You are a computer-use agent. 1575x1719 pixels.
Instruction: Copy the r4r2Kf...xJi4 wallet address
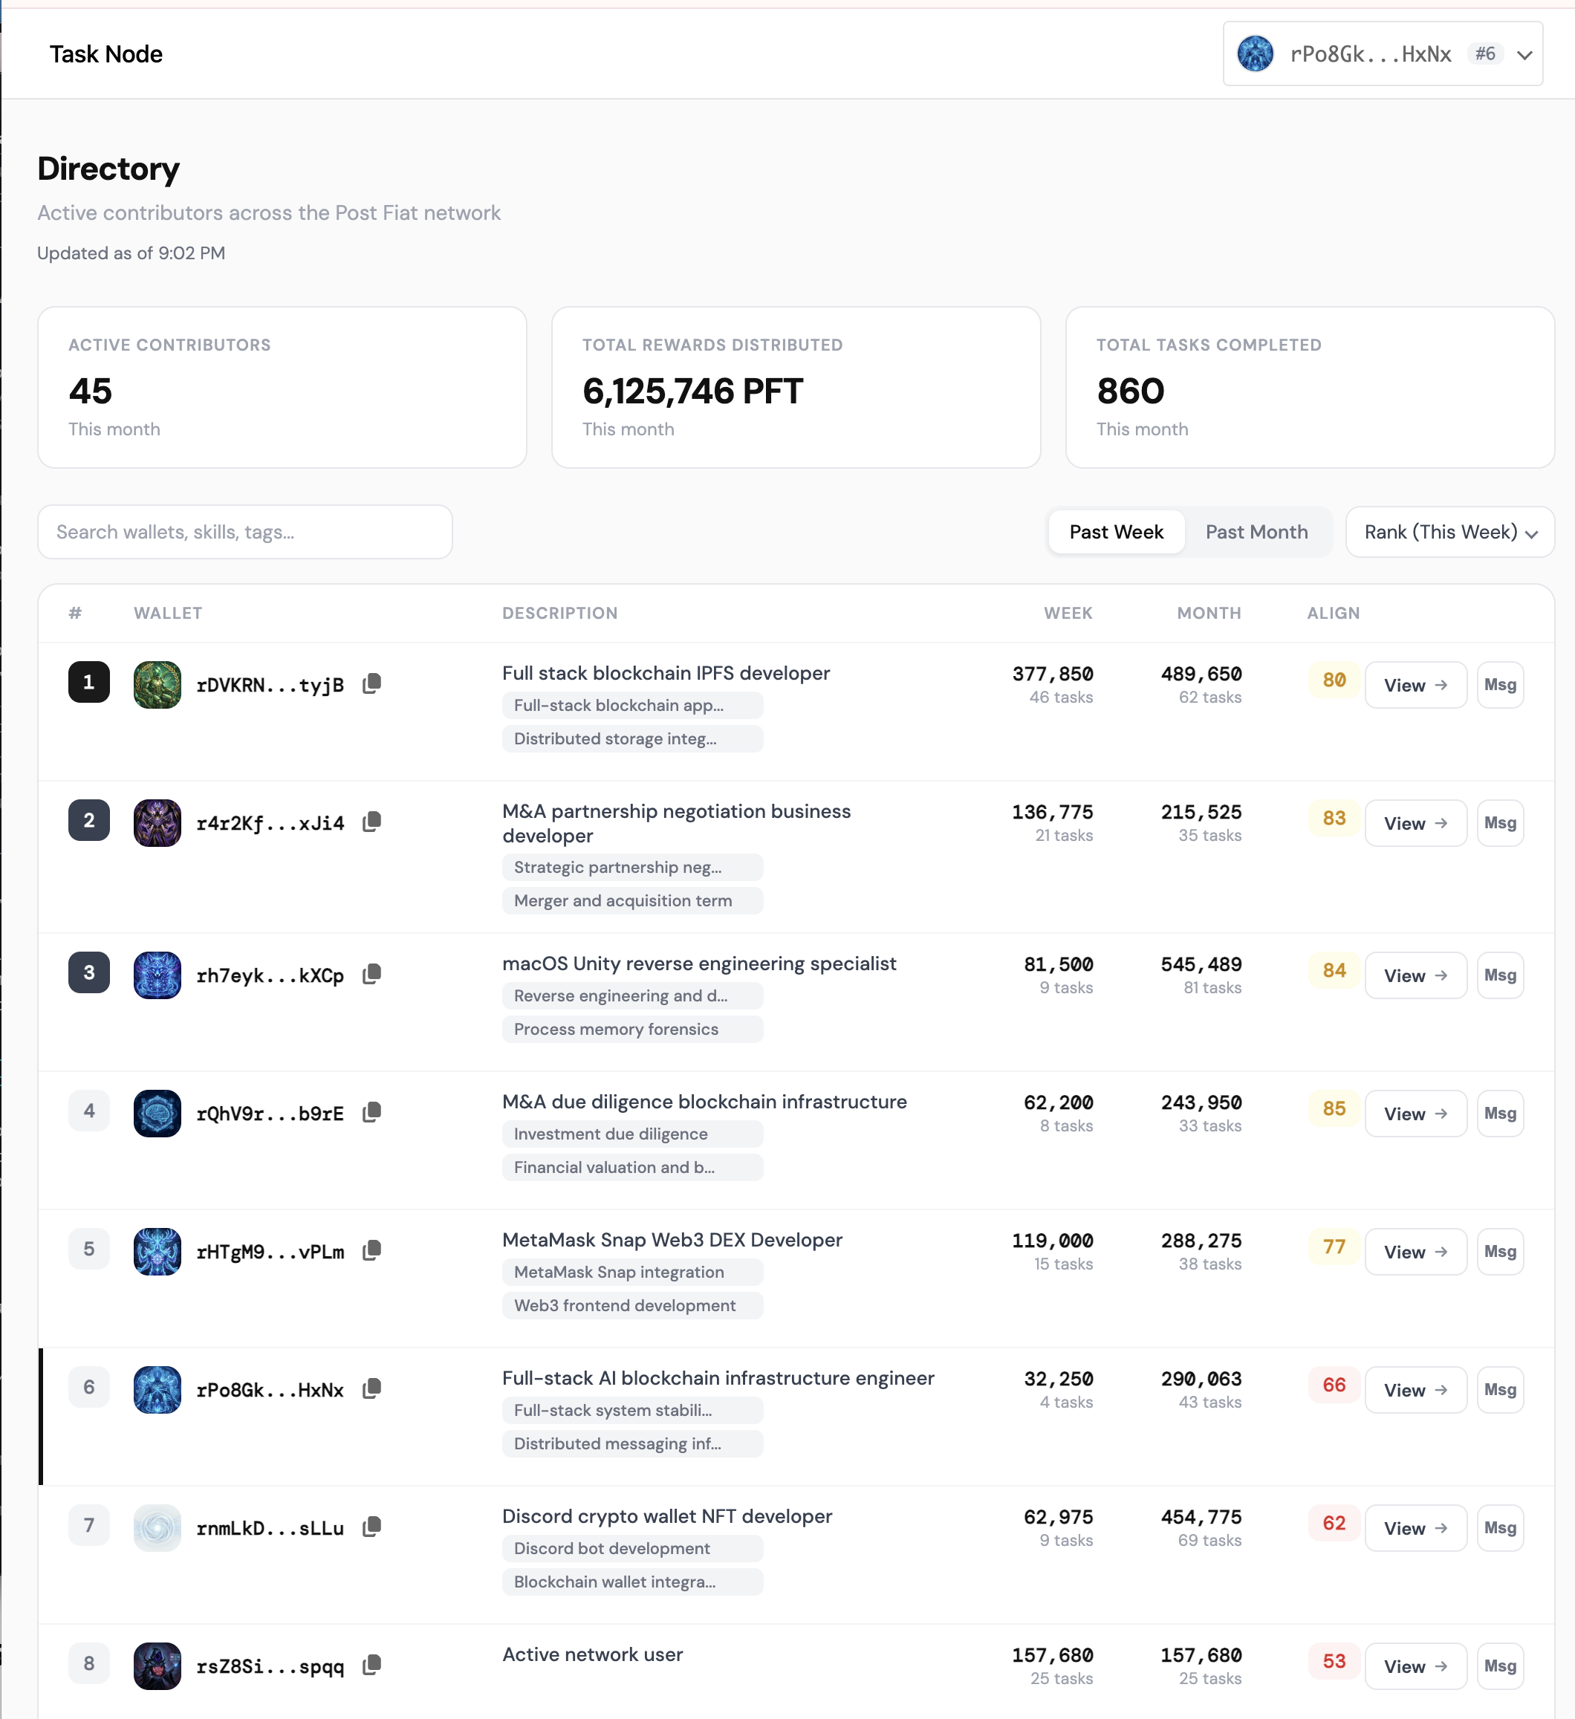tap(371, 821)
